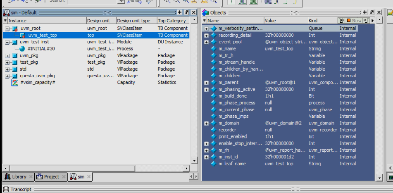This screenshot has height=193, width=393.
Task: Click the sim panel title icon
Action: point(6,12)
